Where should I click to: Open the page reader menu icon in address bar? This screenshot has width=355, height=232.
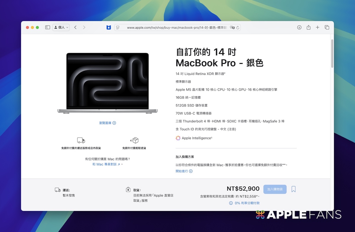point(118,28)
